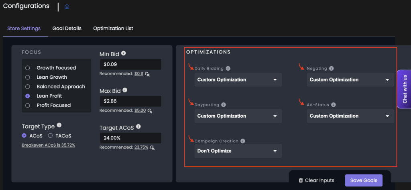
Task: Open the Campaign Creation dropdown
Action: click(238, 151)
